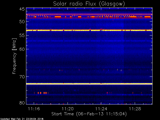This screenshot has width=160, height=120.
Task: Click the 'Start Time (06-Feb-13 11:15:04)' label
Action: [x=89, y=114]
